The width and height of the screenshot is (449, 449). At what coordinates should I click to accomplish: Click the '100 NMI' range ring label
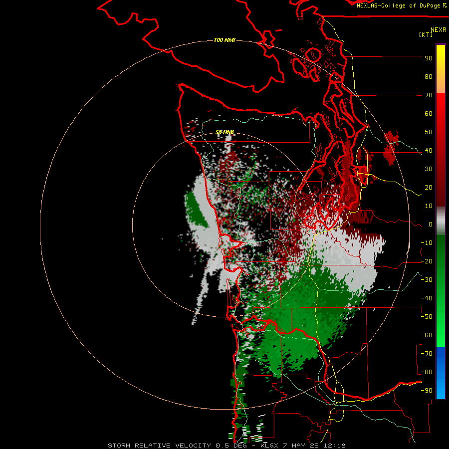(224, 40)
